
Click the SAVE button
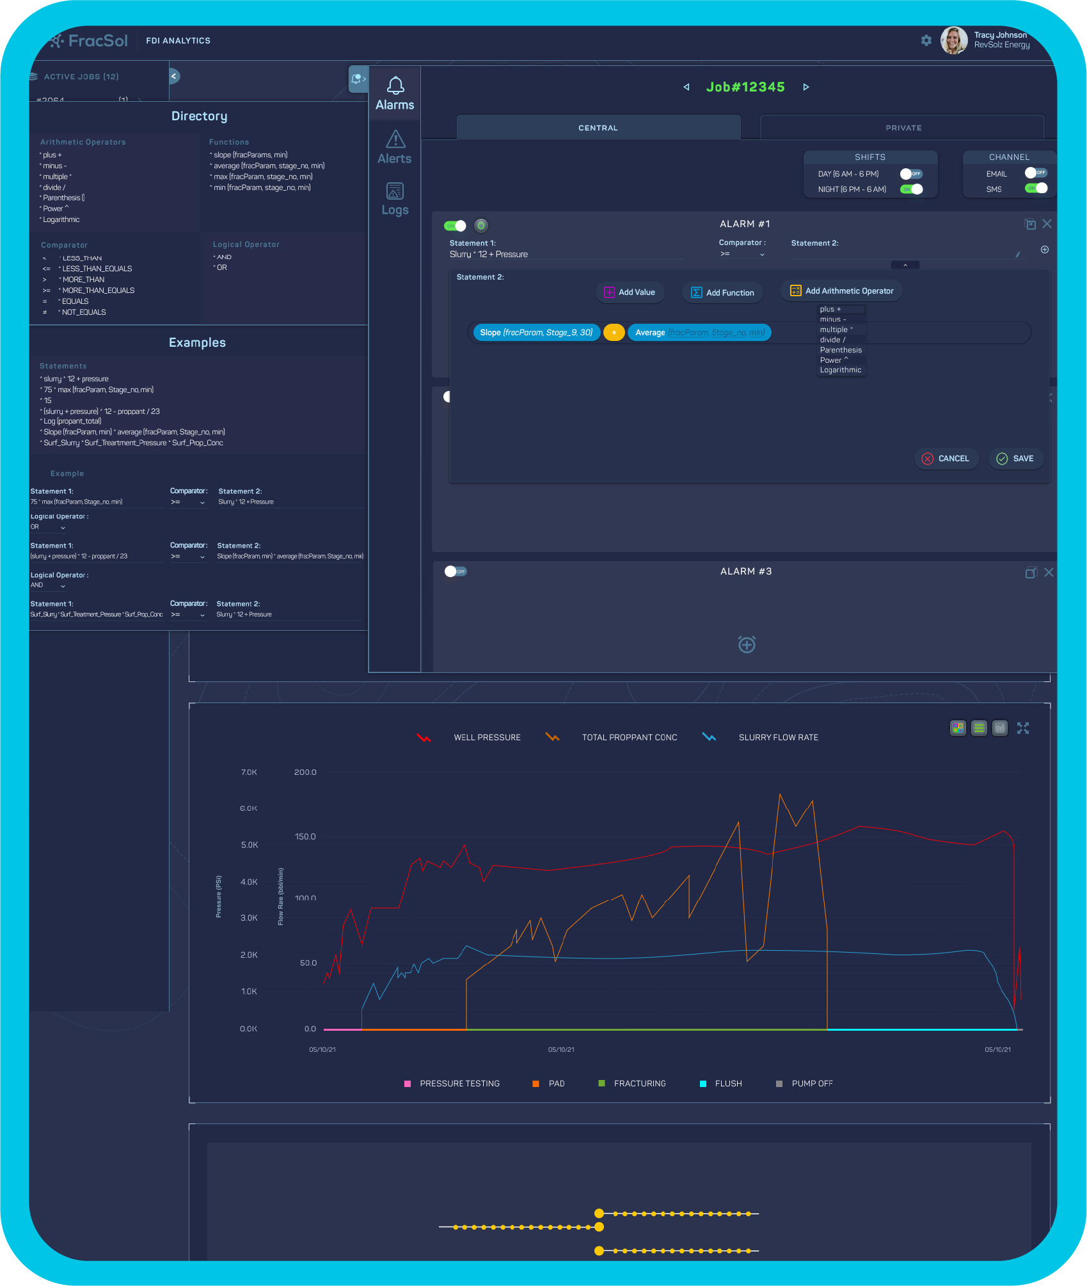coord(1015,459)
